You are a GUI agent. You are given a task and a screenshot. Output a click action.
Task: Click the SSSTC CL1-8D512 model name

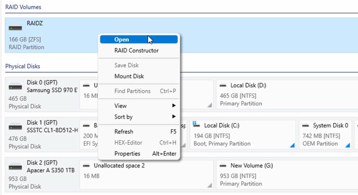click(52, 130)
